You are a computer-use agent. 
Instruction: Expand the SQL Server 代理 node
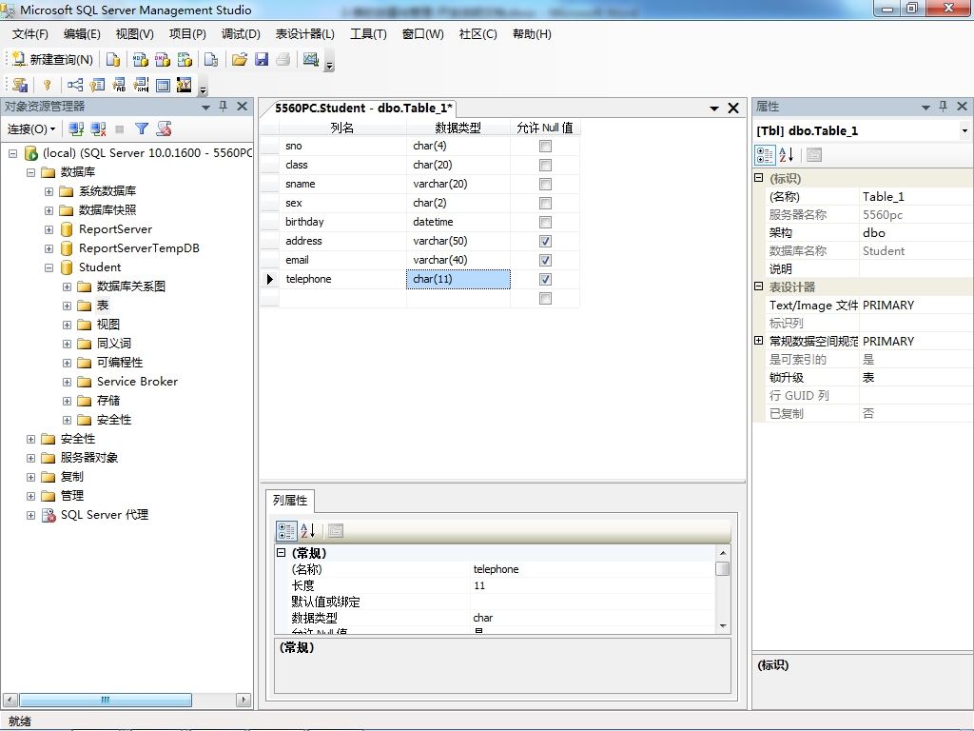(x=30, y=515)
